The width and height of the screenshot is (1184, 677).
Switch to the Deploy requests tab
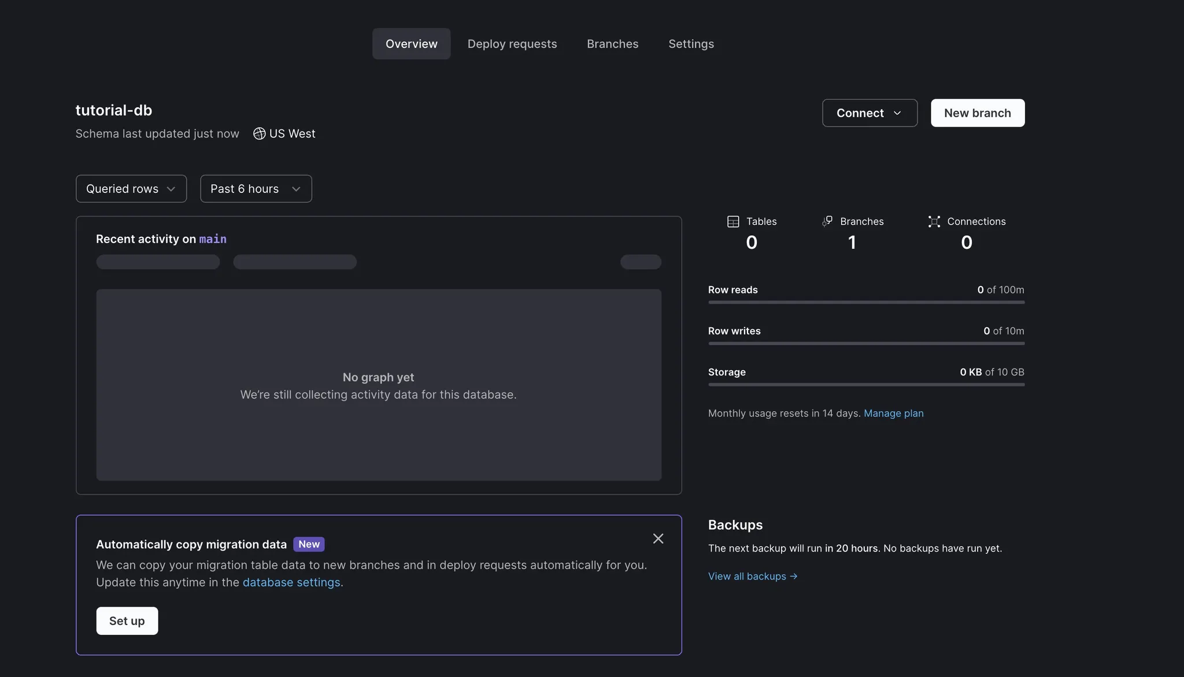pyautogui.click(x=512, y=44)
